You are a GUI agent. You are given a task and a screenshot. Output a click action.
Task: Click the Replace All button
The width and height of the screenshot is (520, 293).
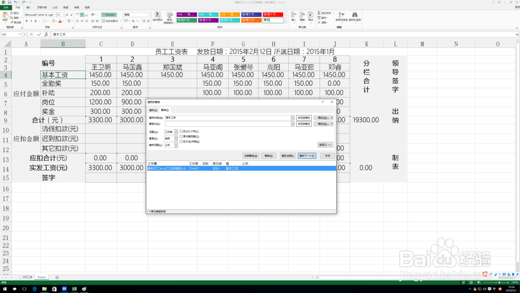tap(251, 156)
